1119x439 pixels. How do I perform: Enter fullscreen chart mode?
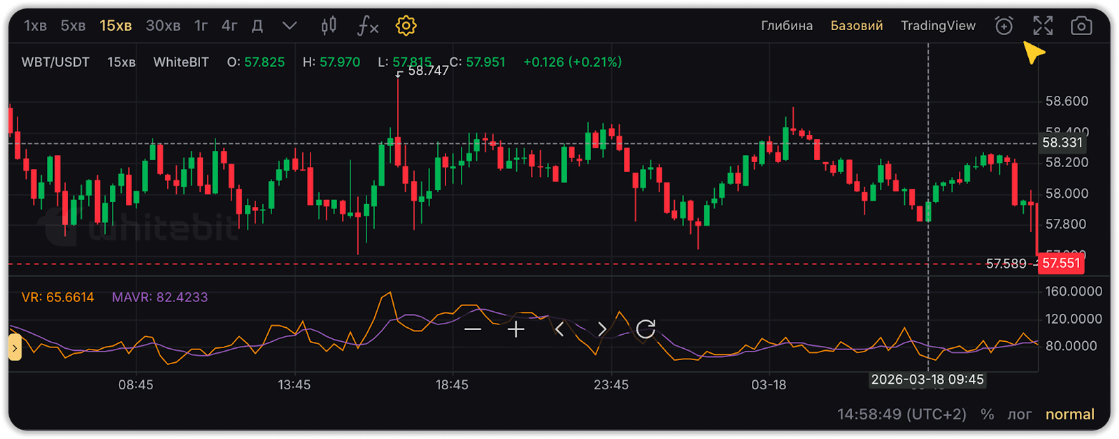pyautogui.click(x=1043, y=26)
